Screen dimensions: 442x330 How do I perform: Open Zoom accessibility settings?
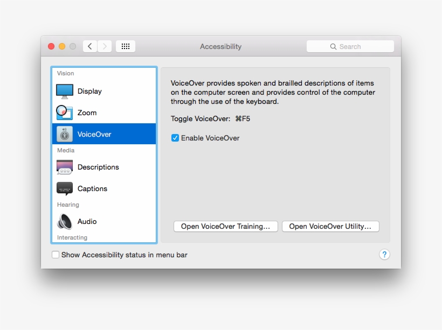click(x=64, y=113)
